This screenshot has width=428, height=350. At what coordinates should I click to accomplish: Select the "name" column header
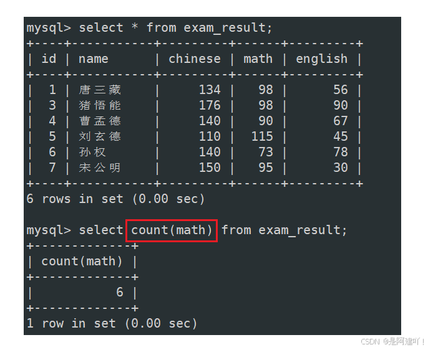94,59
